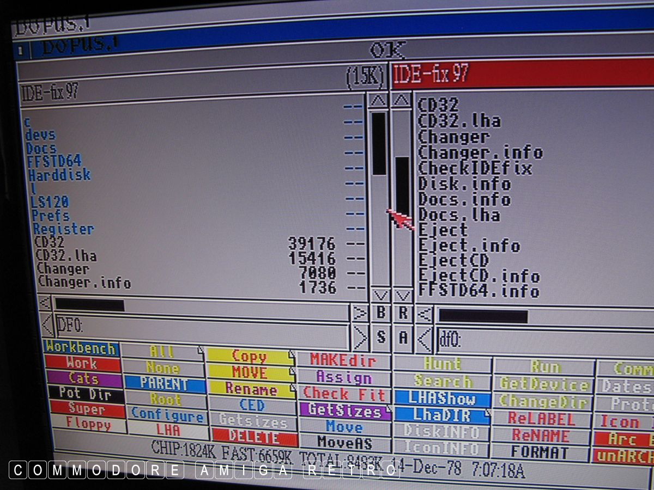
Task: Click the right list's scroll-down arrow
Action: [403, 296]
